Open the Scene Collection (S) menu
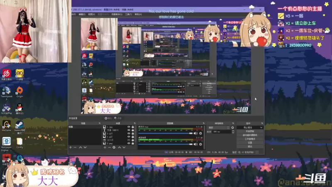The width and height of the screenshot is (332, 187). coord(117,15)
